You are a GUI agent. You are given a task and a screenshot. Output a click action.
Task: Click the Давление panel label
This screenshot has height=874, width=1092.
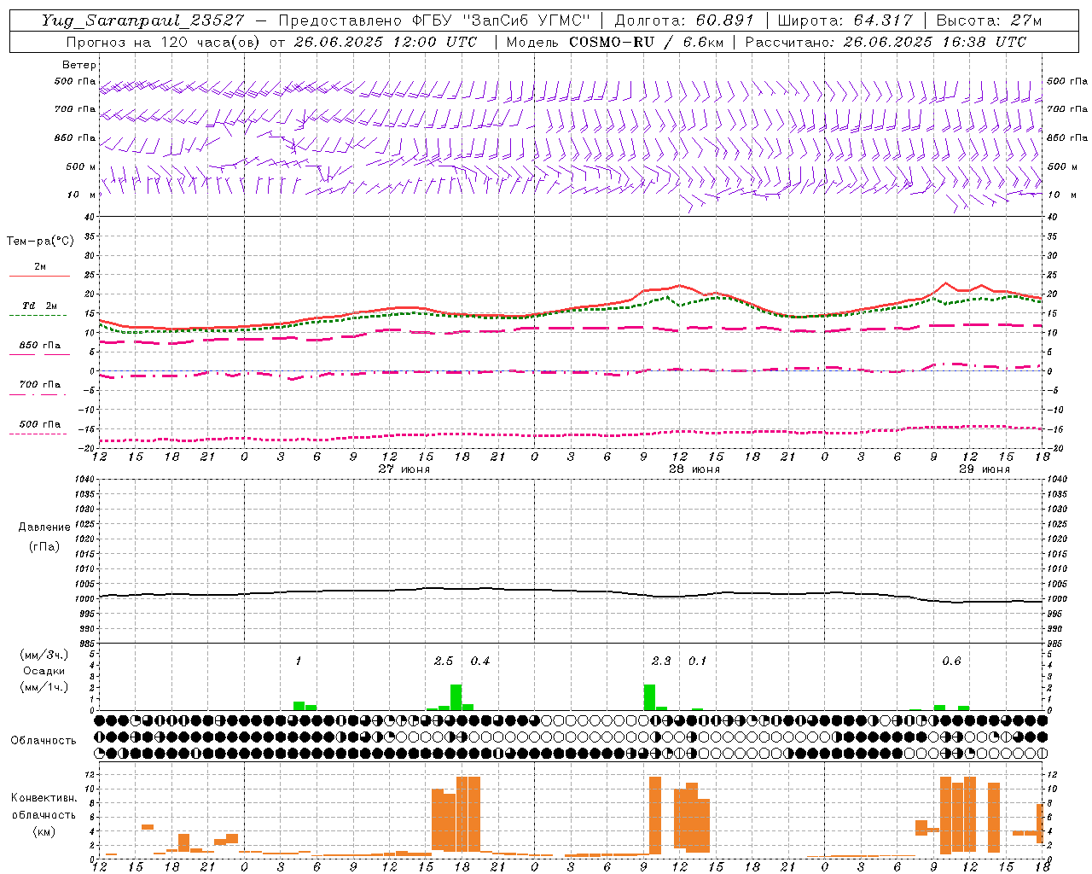click(x=43, y=527)
